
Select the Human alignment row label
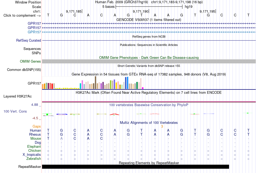(x=35, y=130)
